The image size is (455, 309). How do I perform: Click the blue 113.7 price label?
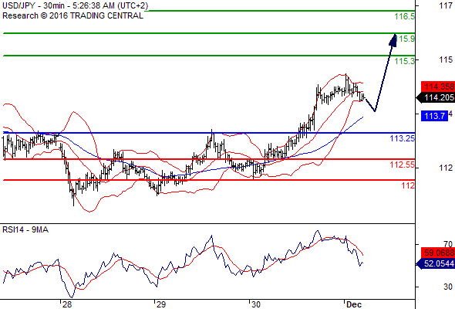[x=434, y=116]
